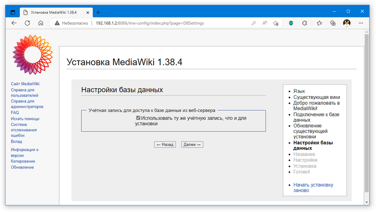
Task: Open the Копирование link
Action: 23,161
